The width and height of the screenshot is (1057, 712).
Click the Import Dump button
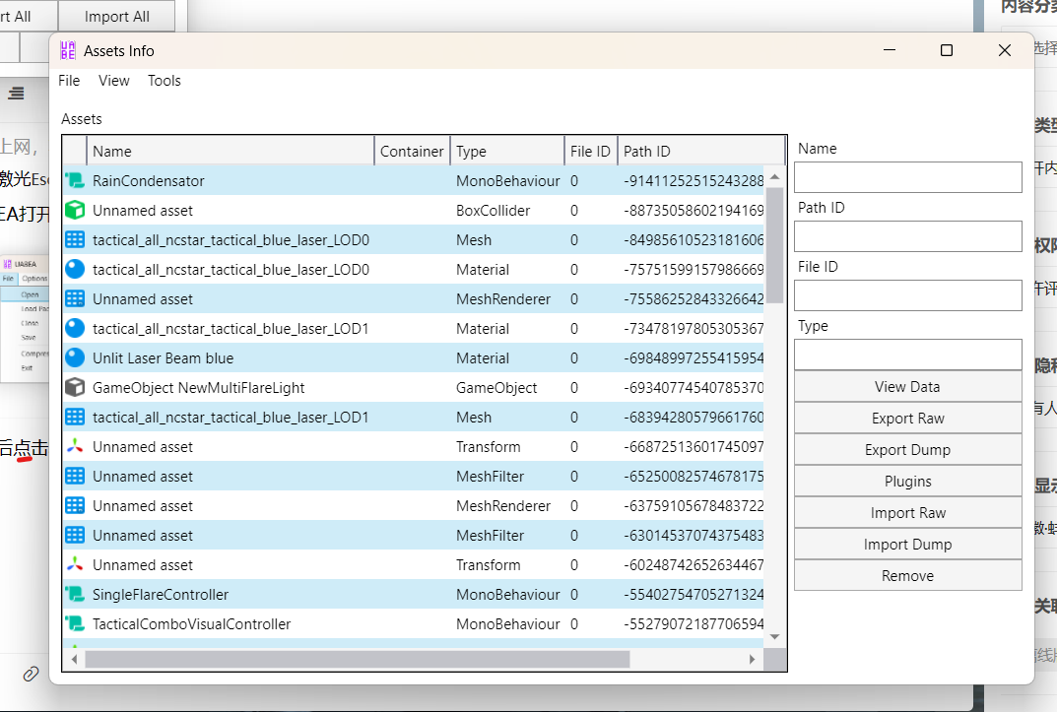pyautogui.click(x=907, y=545)
